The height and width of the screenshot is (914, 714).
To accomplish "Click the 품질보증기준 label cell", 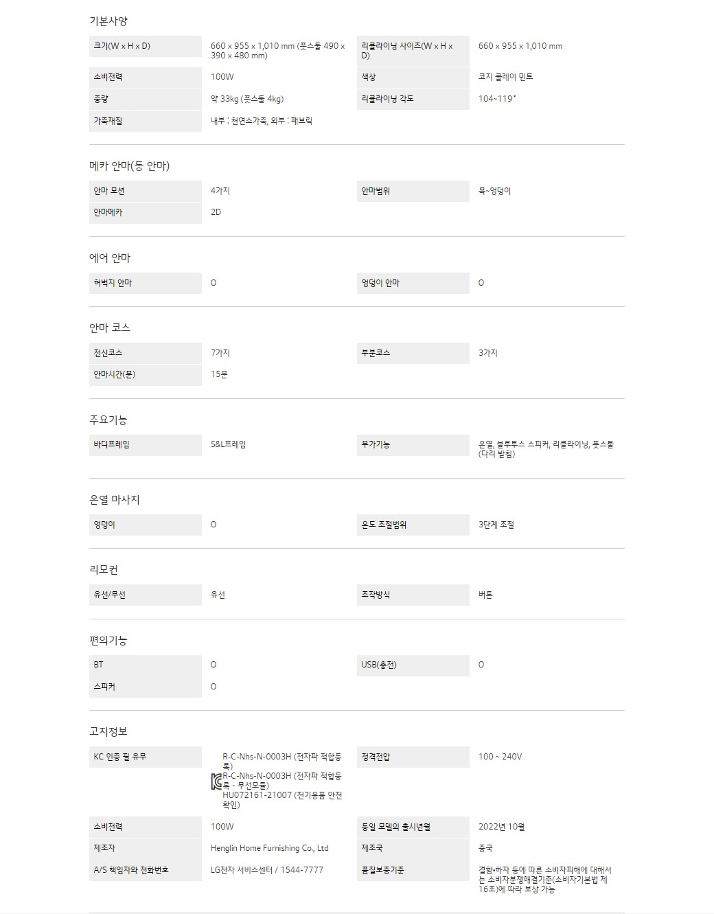I will click(x=413, y=870).
